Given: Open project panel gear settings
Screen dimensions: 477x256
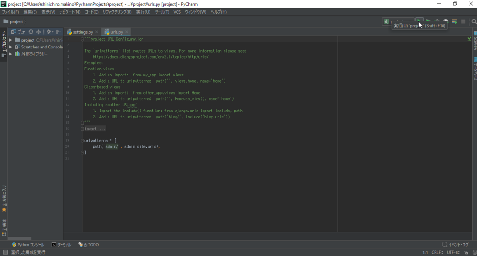Looking at the screenshot, I should [49, 32].
